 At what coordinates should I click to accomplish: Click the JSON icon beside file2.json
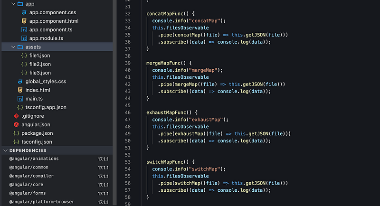point(24,64)
